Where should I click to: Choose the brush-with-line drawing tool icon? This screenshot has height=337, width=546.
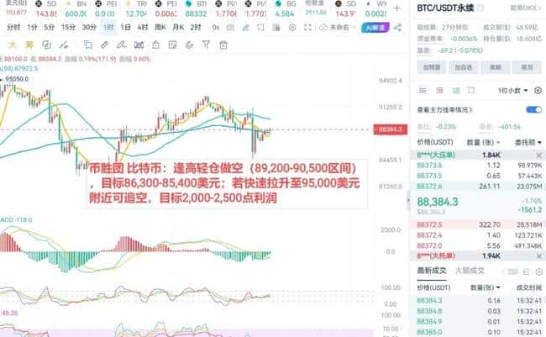click(x=121, y=45)
